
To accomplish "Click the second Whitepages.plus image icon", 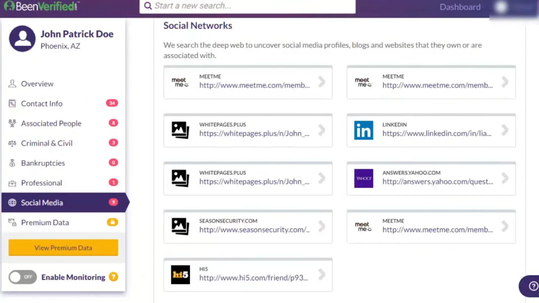I will [180, 178].
